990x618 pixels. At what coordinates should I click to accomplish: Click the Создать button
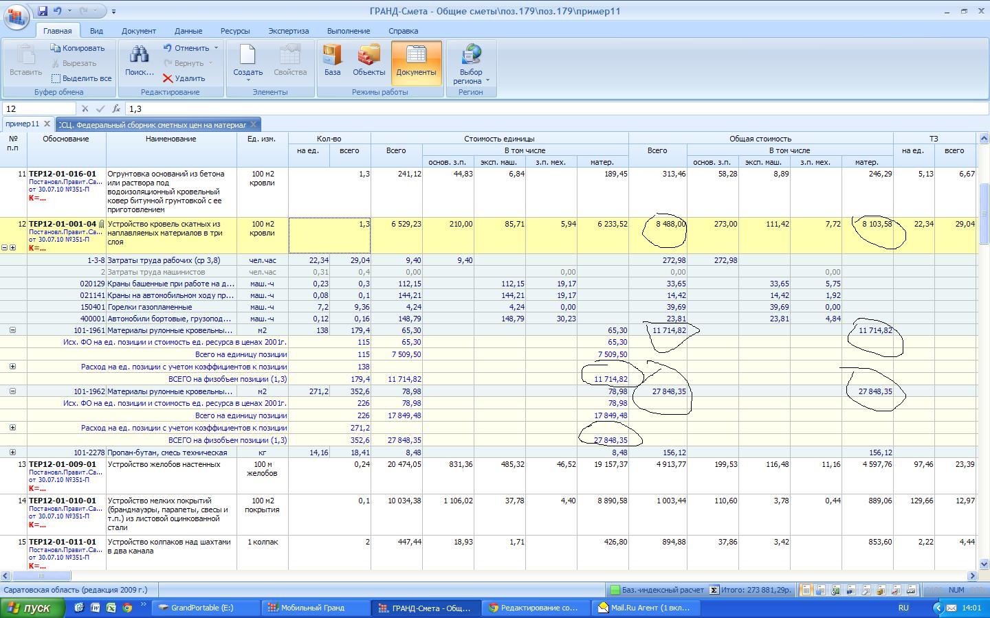247,62
